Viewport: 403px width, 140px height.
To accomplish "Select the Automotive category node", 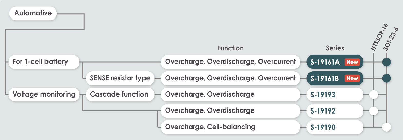I will [x=33, y=13].
